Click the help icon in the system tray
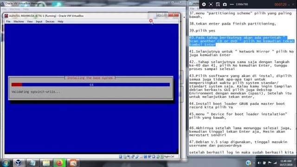The width and height of the screenshot is (297, 167). (x=248, y=163)
